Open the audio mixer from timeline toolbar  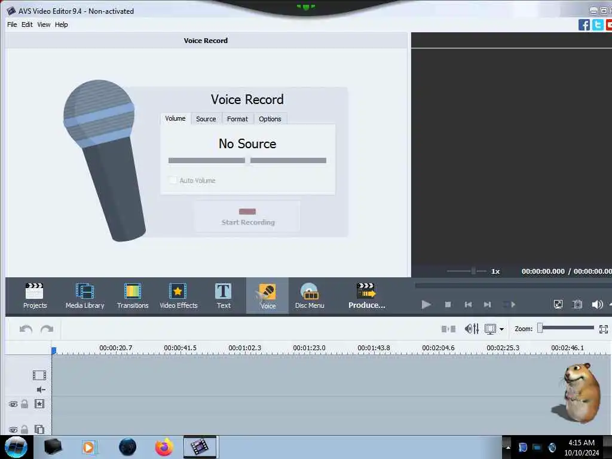(x=472, y=329)
